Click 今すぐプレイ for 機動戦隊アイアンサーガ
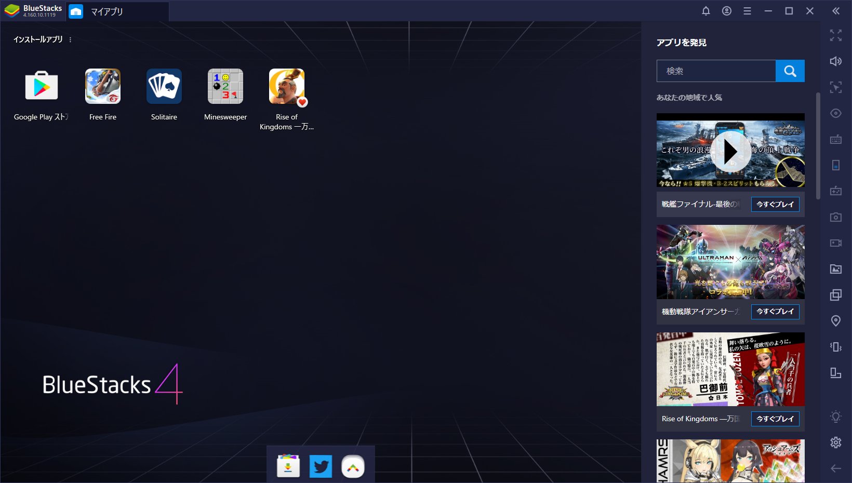This screenshot has height=483, width=852. pyautogui.click(x=775, y=312)
